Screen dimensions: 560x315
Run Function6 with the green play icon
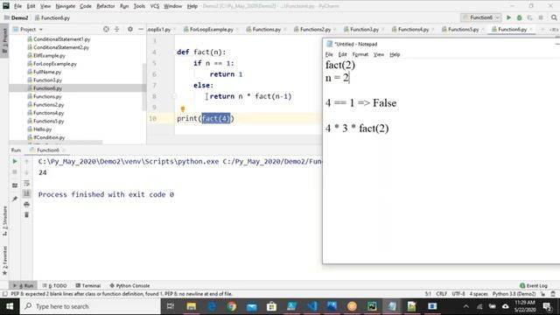[508, 17]
